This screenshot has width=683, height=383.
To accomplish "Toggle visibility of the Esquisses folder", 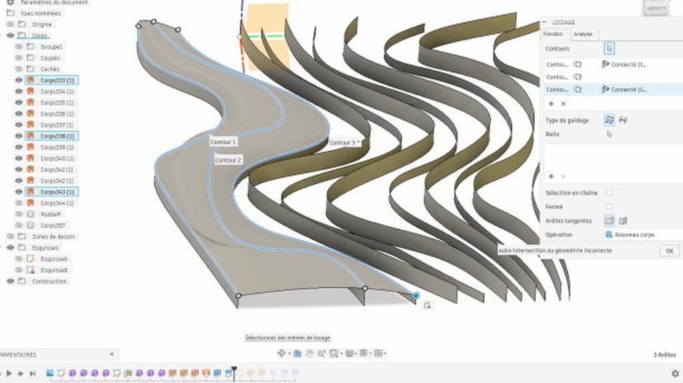I will (x=10, y=248).
